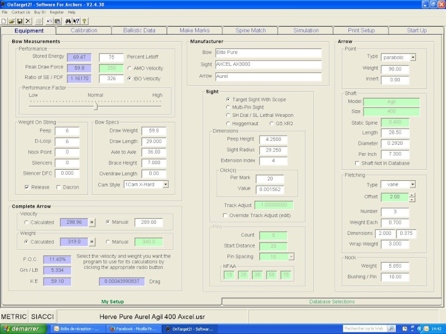
Task: Click the Draw Length input field
Action: pyautogui.click(x=154, y=141)
